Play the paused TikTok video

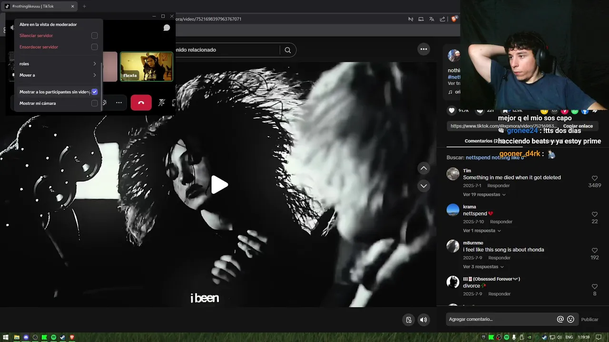219,185
